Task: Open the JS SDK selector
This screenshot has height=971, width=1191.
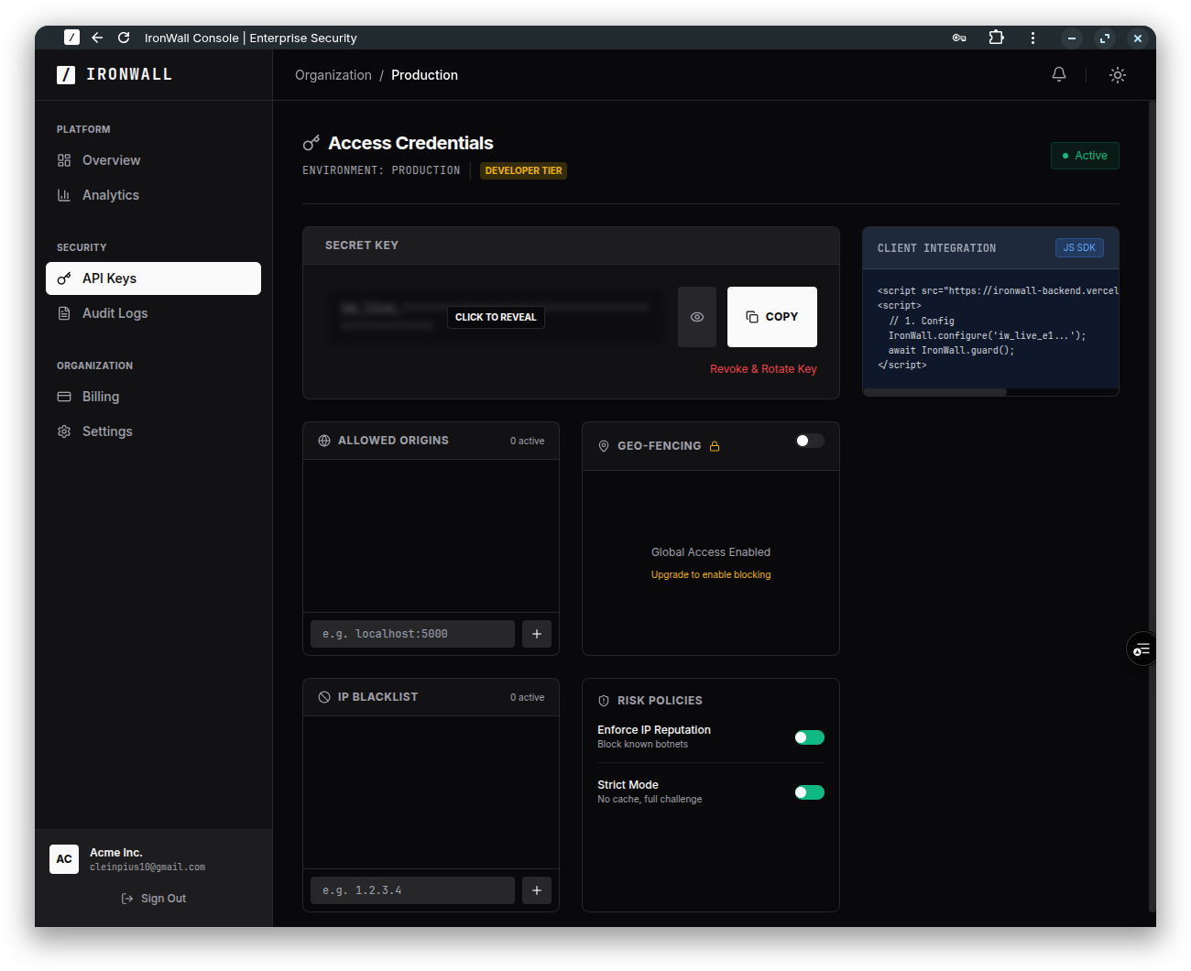Action: pyautogui.click(x=1079, y=247)
